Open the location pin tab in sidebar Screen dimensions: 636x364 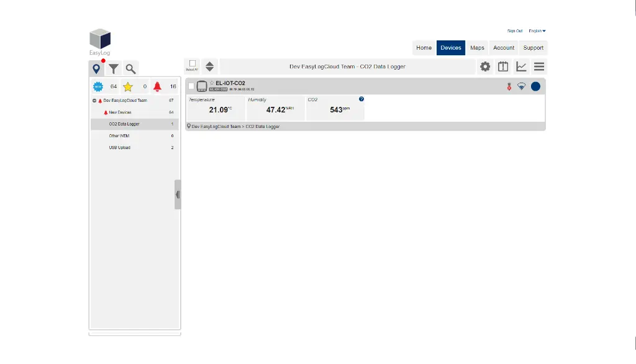pos(96,68)
